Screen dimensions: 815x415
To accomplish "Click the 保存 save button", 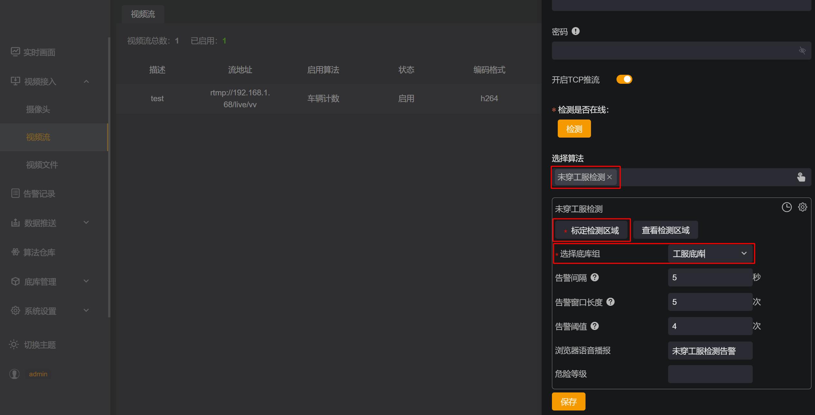I will tap(568, 402).
